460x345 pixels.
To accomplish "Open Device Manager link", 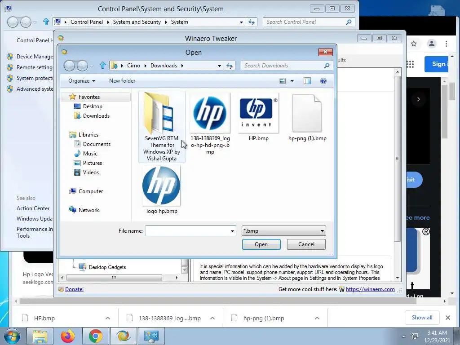I will coord(35,57).
